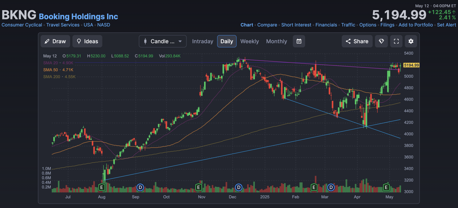Click the O 5179.31 open value

(72, 56)
